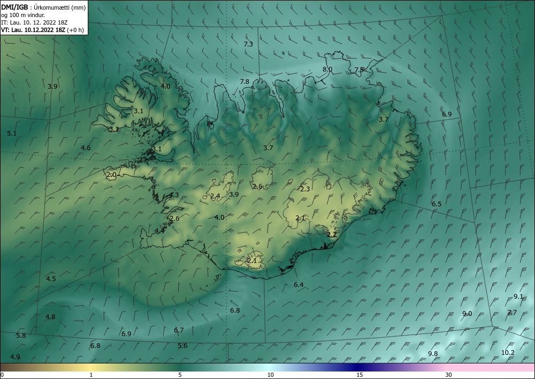
Task: Click the '1' label on the color scale
Action: [91, 375]
